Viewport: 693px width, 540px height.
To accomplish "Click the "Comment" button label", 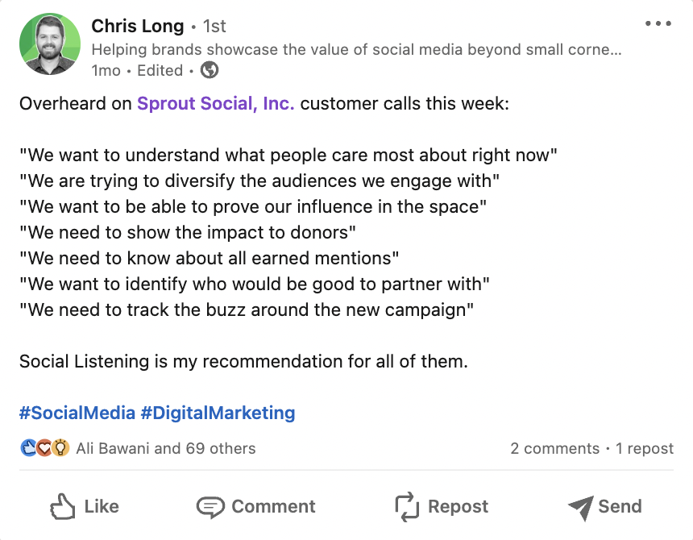I will (x=273, y=507).
